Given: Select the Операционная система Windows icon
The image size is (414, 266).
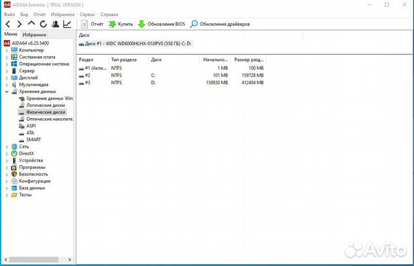Looking at the screenshot, I should [14, 64].
